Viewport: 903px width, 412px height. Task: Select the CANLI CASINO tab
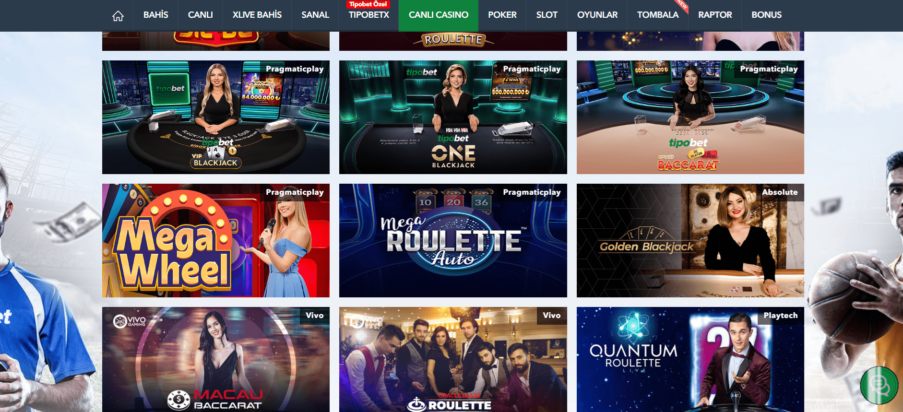(x=439, y=15)
